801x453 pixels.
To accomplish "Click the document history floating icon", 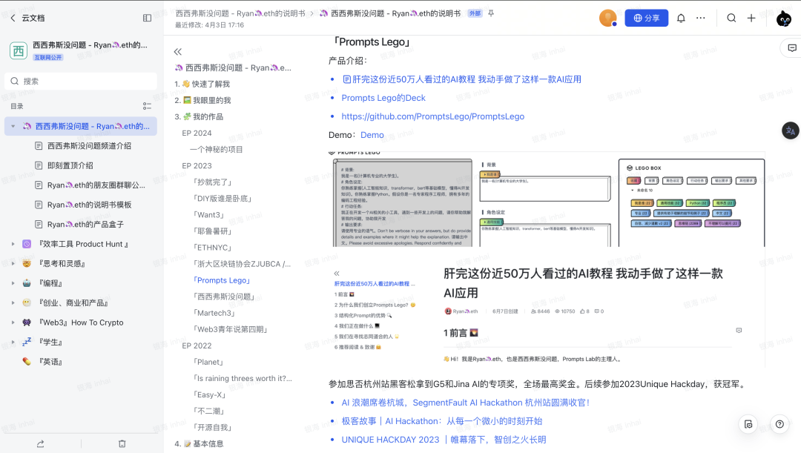I will pyautogui.click(x=748, y=424).
